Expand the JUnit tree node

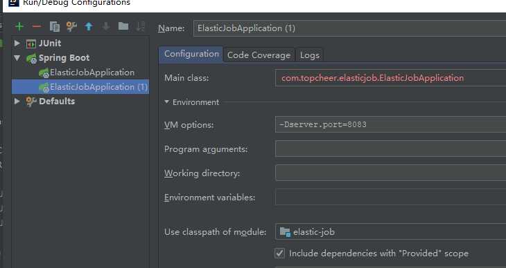[x=17, y=43]
